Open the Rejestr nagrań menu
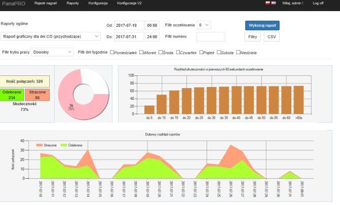This screenshot has height=205, width=340. pos(46,3)
